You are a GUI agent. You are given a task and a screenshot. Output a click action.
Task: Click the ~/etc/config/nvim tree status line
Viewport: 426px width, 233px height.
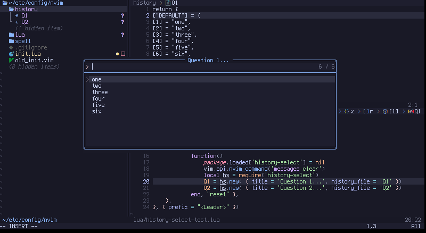(x=30, y=220)
